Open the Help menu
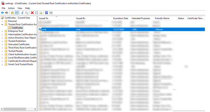Screen dimensions: 210x112 pos(27,8)
